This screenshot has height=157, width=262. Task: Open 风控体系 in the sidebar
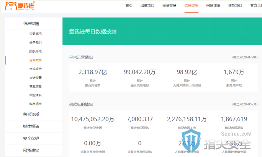tap(35, 95)
